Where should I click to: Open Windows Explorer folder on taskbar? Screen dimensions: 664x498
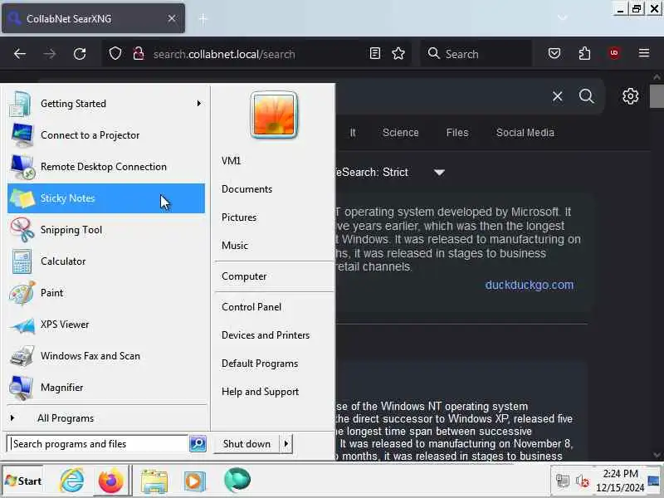[154, 481]
